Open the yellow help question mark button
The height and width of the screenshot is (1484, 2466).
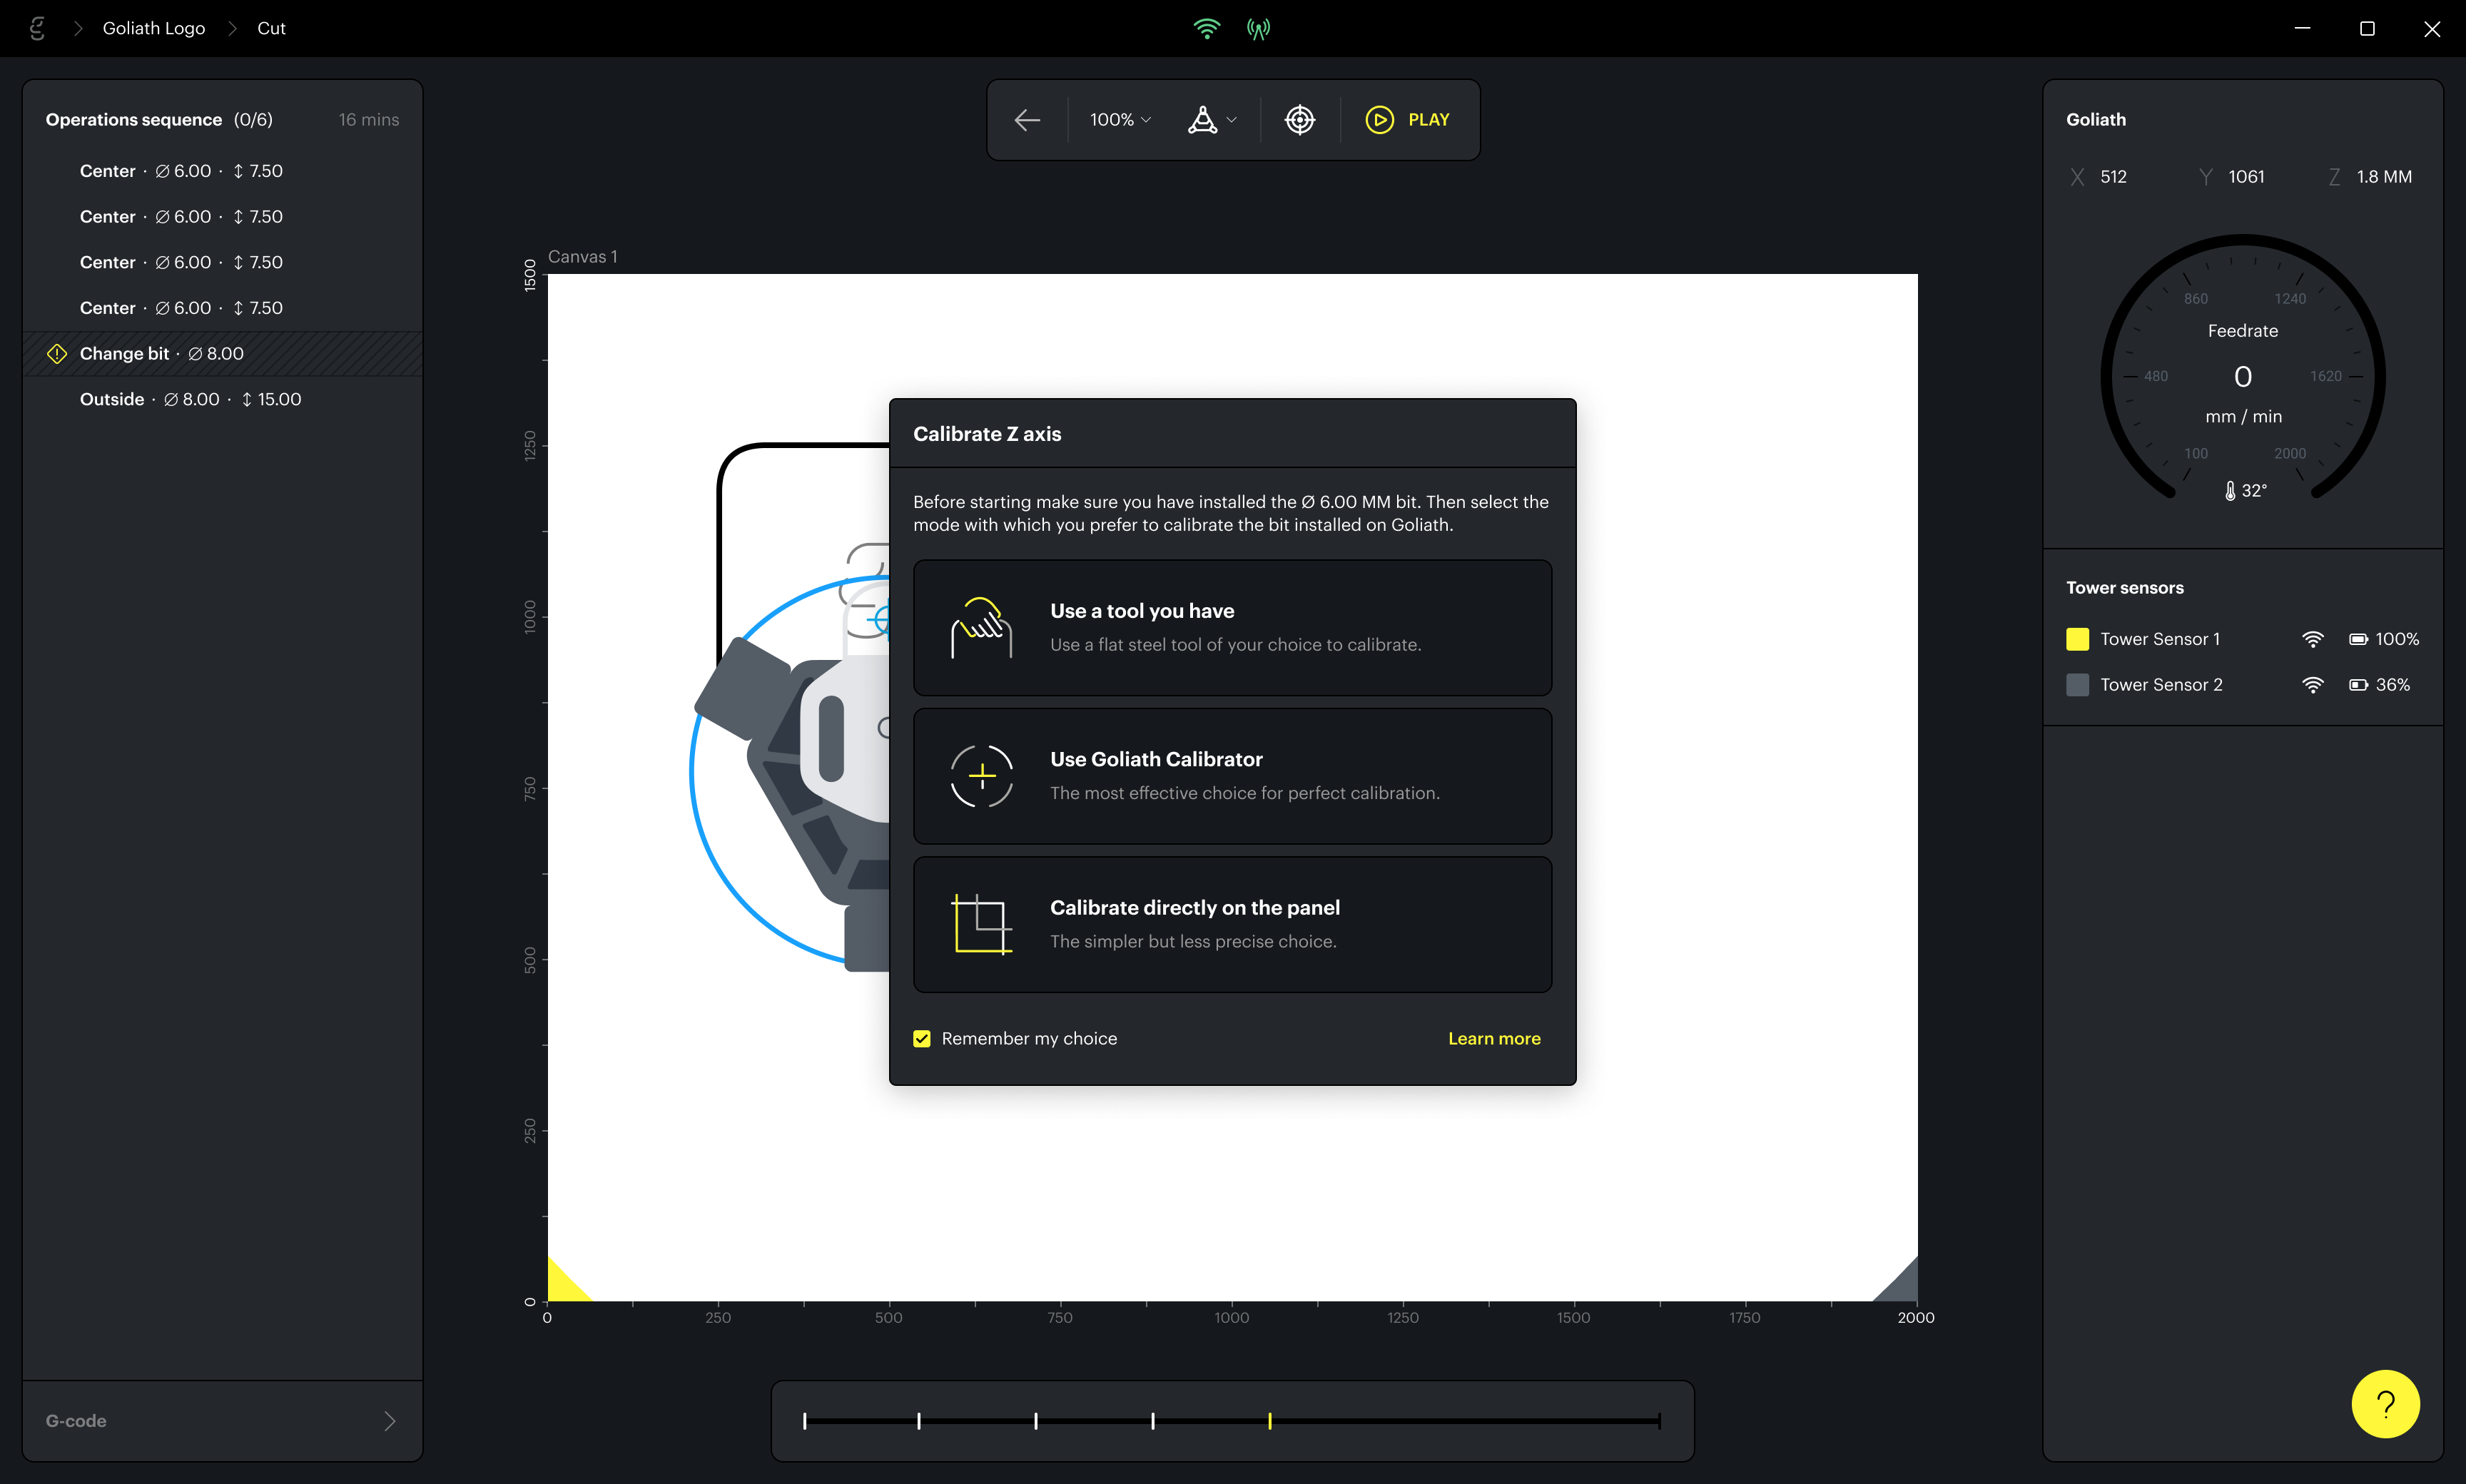click(x=2385, y=1404)
